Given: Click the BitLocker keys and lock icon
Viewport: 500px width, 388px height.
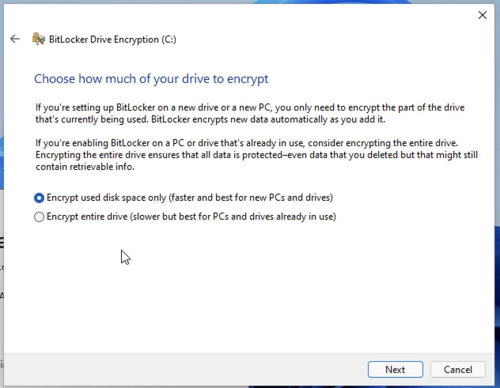Looking at the screenshot, I should 38,39.
